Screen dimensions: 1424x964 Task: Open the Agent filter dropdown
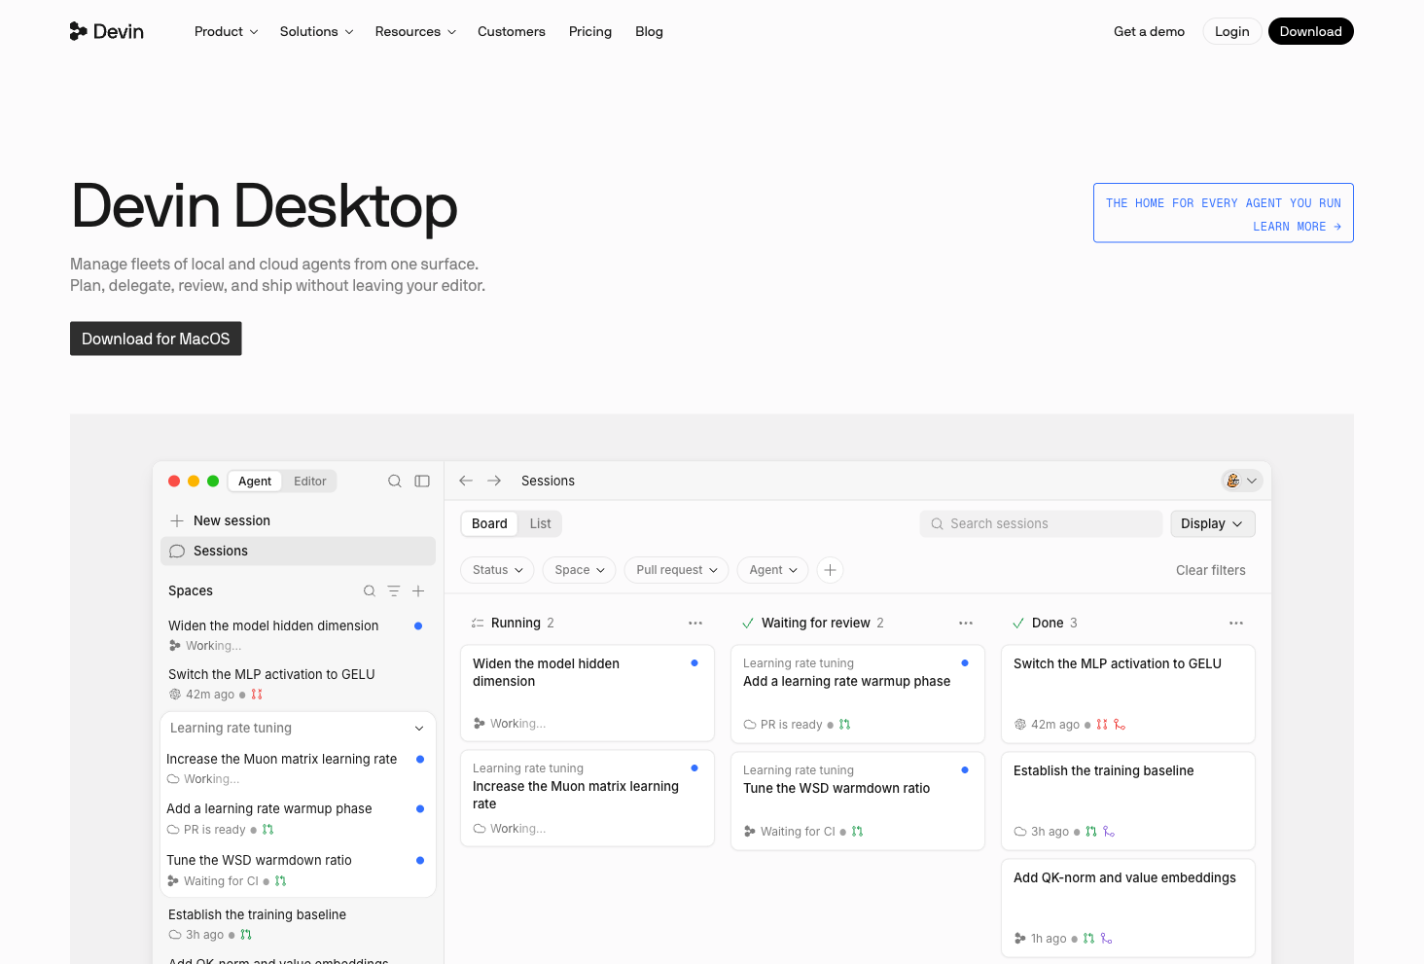tap(772, 570)
